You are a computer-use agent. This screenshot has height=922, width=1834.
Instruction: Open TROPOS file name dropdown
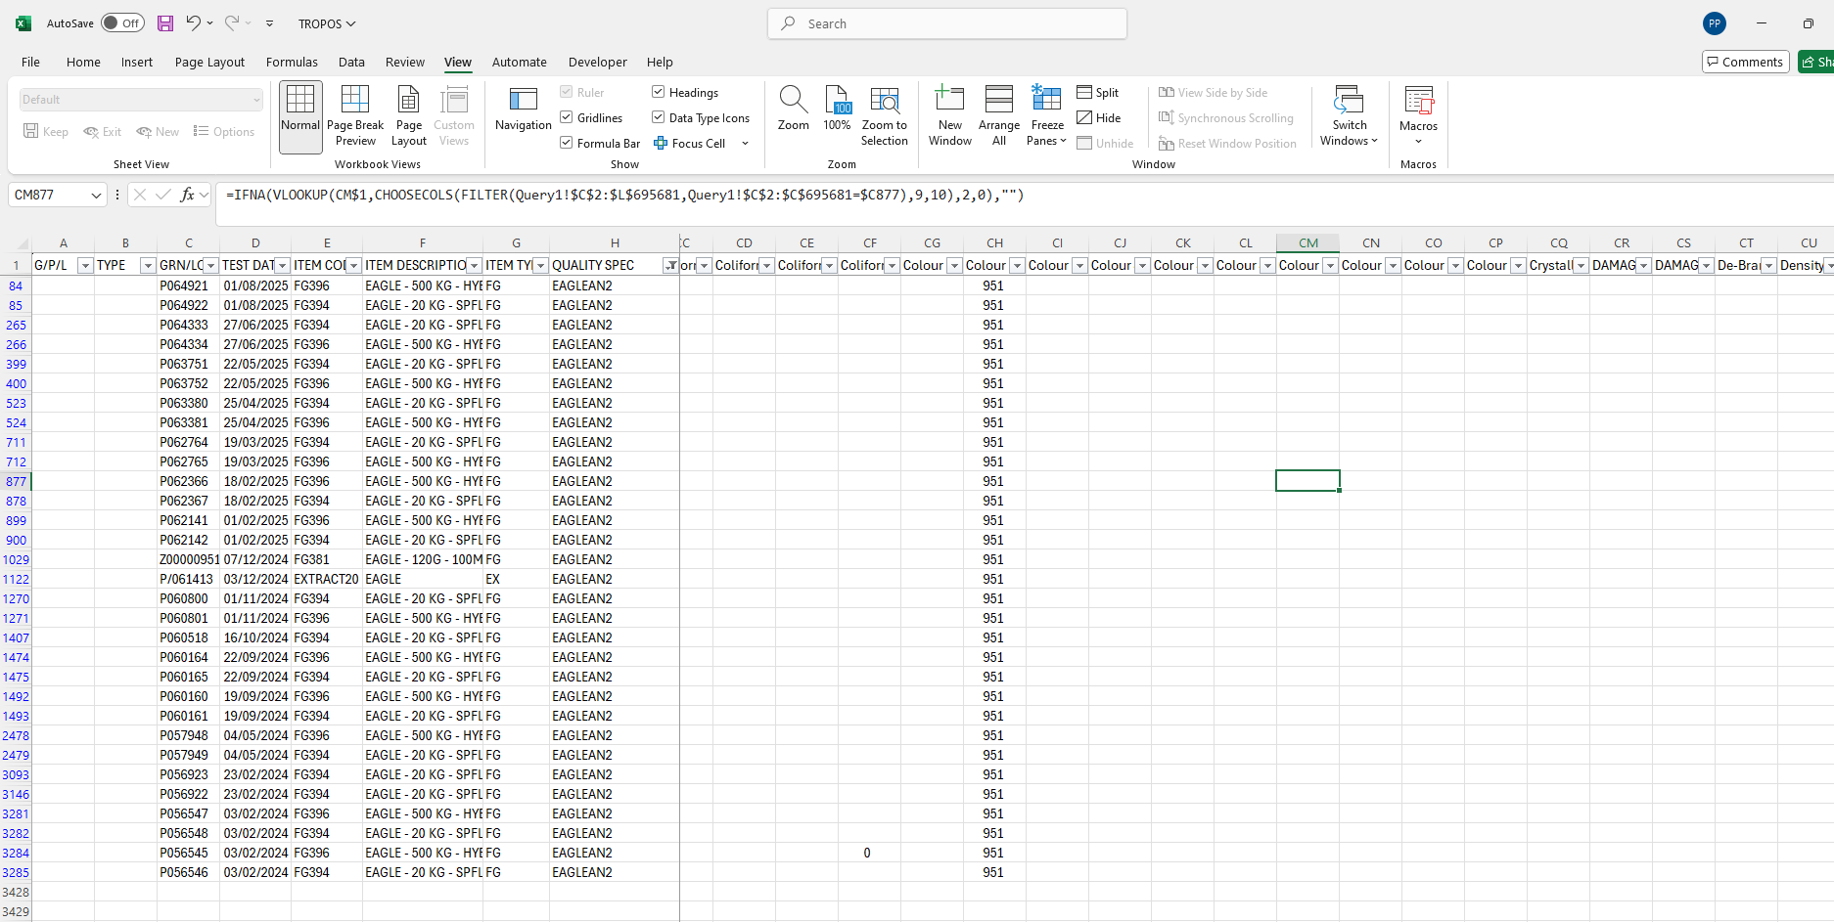(x=327, y=23)
